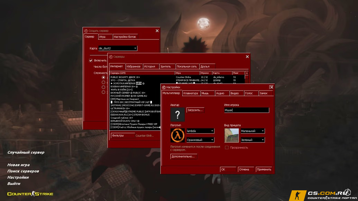Select the PUBLIC BOUNTY ДВИЖ 18+ server row
This screenshot has width=358, height=201.
coord(177,77)
